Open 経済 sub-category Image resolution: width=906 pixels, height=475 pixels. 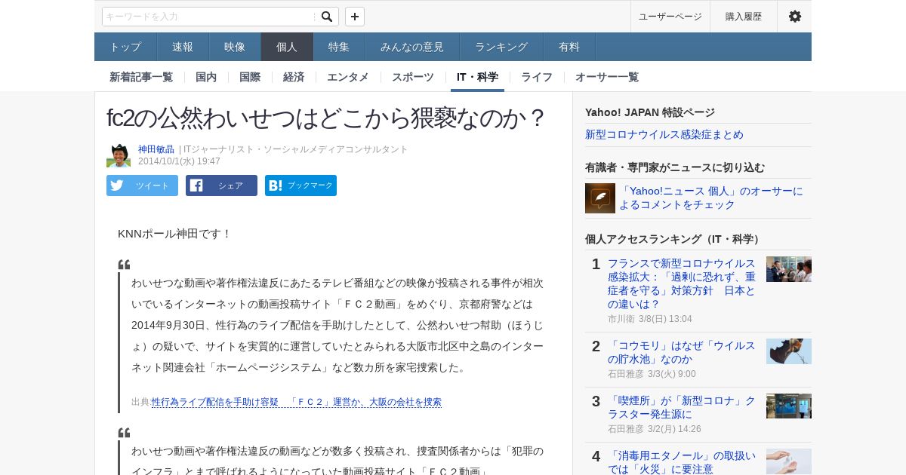pyautogui.click(x=294, y=77)
